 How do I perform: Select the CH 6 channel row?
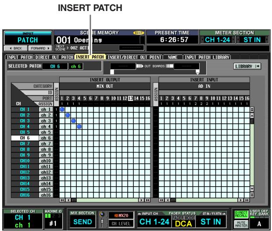pyautogui.click(x=25, y=138)
